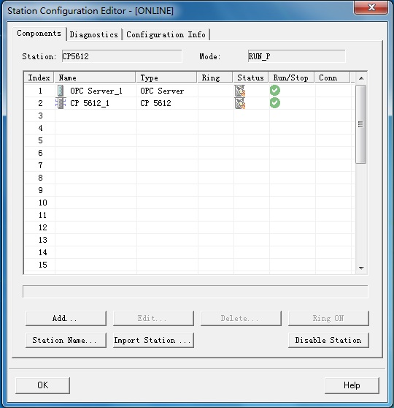Open Help for the editor
Screen dimensions: 394x408
(x=352, y=385)
